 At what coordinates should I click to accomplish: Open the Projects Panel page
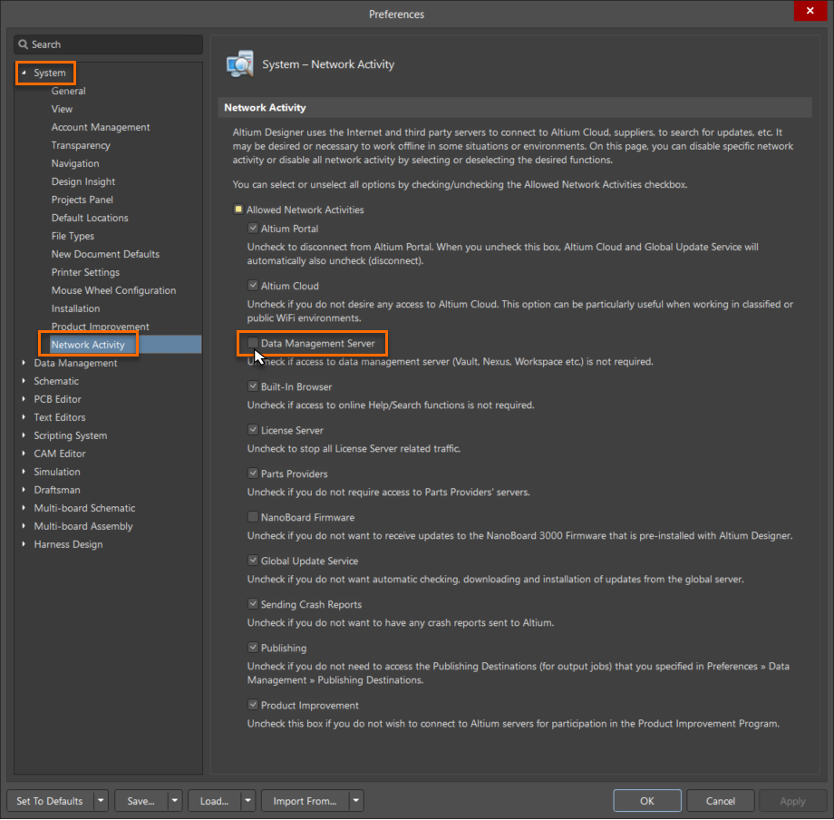[82, 200]
